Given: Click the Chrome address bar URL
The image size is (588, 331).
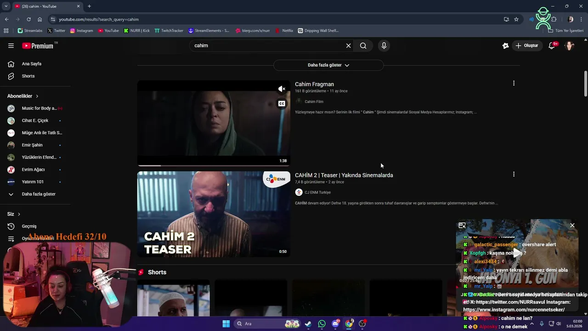Looking at the screenshot, I should coord(98,19).
